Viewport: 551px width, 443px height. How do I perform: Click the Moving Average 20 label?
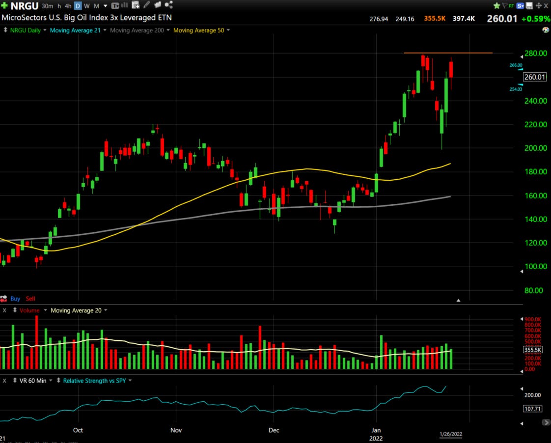tap(76, 310)
